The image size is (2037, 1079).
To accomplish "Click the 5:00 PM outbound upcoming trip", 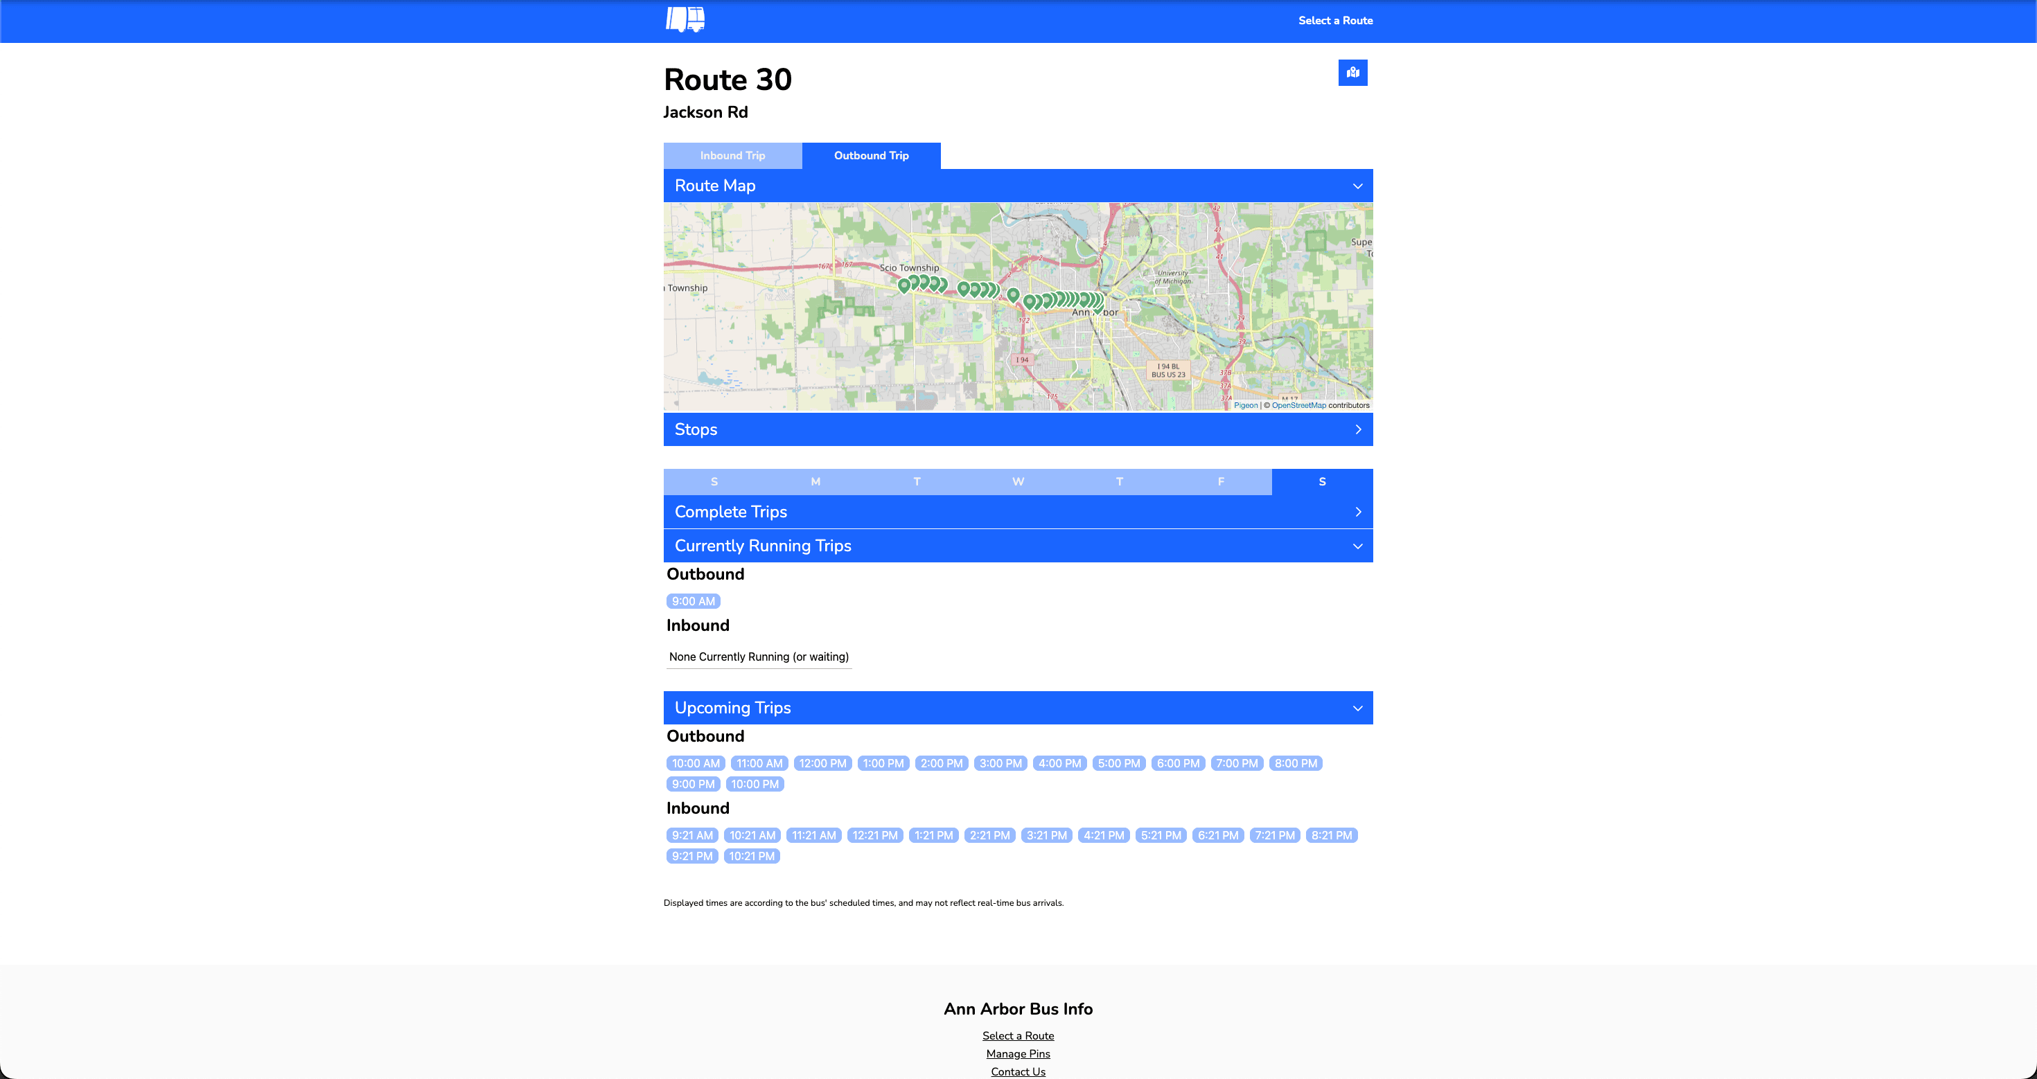I will [1118, 763].
